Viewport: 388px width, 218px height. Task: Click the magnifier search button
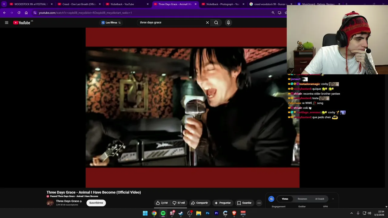click(216, 22)
